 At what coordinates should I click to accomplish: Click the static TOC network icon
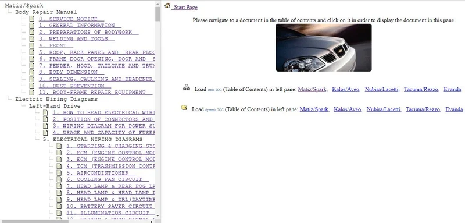(x=187, y=87)
